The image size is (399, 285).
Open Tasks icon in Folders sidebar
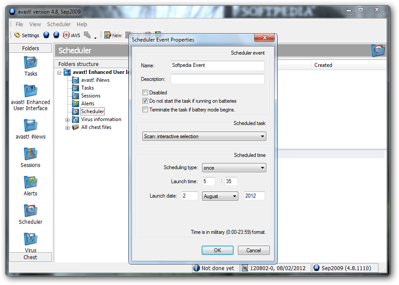31,66
